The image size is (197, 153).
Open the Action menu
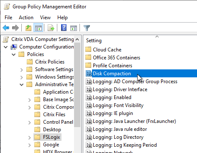(26, 18)
